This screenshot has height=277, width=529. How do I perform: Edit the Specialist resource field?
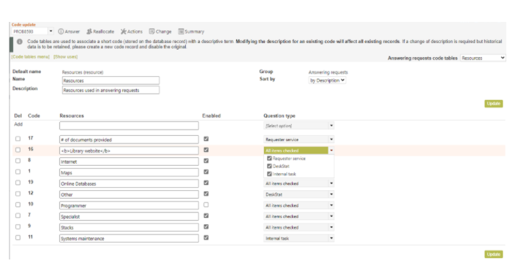click(129, 216)
